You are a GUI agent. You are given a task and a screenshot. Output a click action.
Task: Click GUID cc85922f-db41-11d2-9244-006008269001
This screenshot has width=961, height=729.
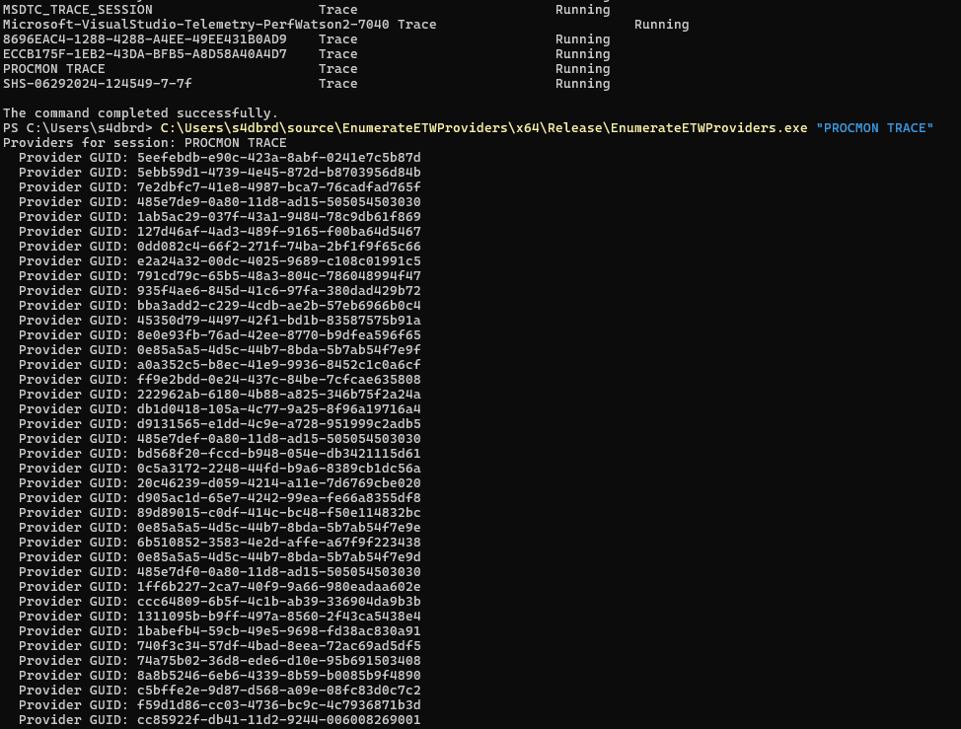point(279,719)
